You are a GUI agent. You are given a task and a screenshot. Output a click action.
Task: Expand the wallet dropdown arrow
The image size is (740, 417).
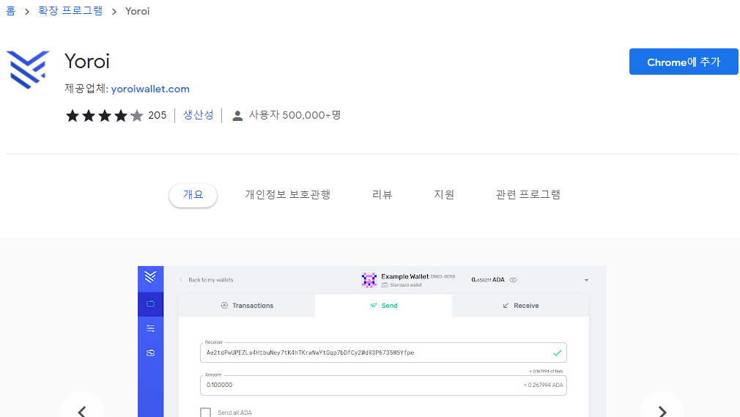[586, 280]
